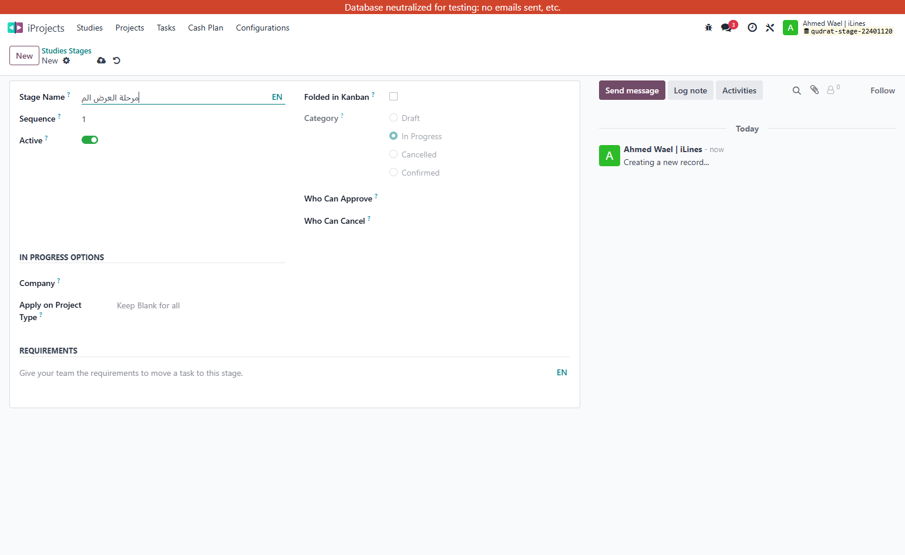Open the Activities button in chatter
The height and width of the screenshot is (555, 905).
[739, 90]
